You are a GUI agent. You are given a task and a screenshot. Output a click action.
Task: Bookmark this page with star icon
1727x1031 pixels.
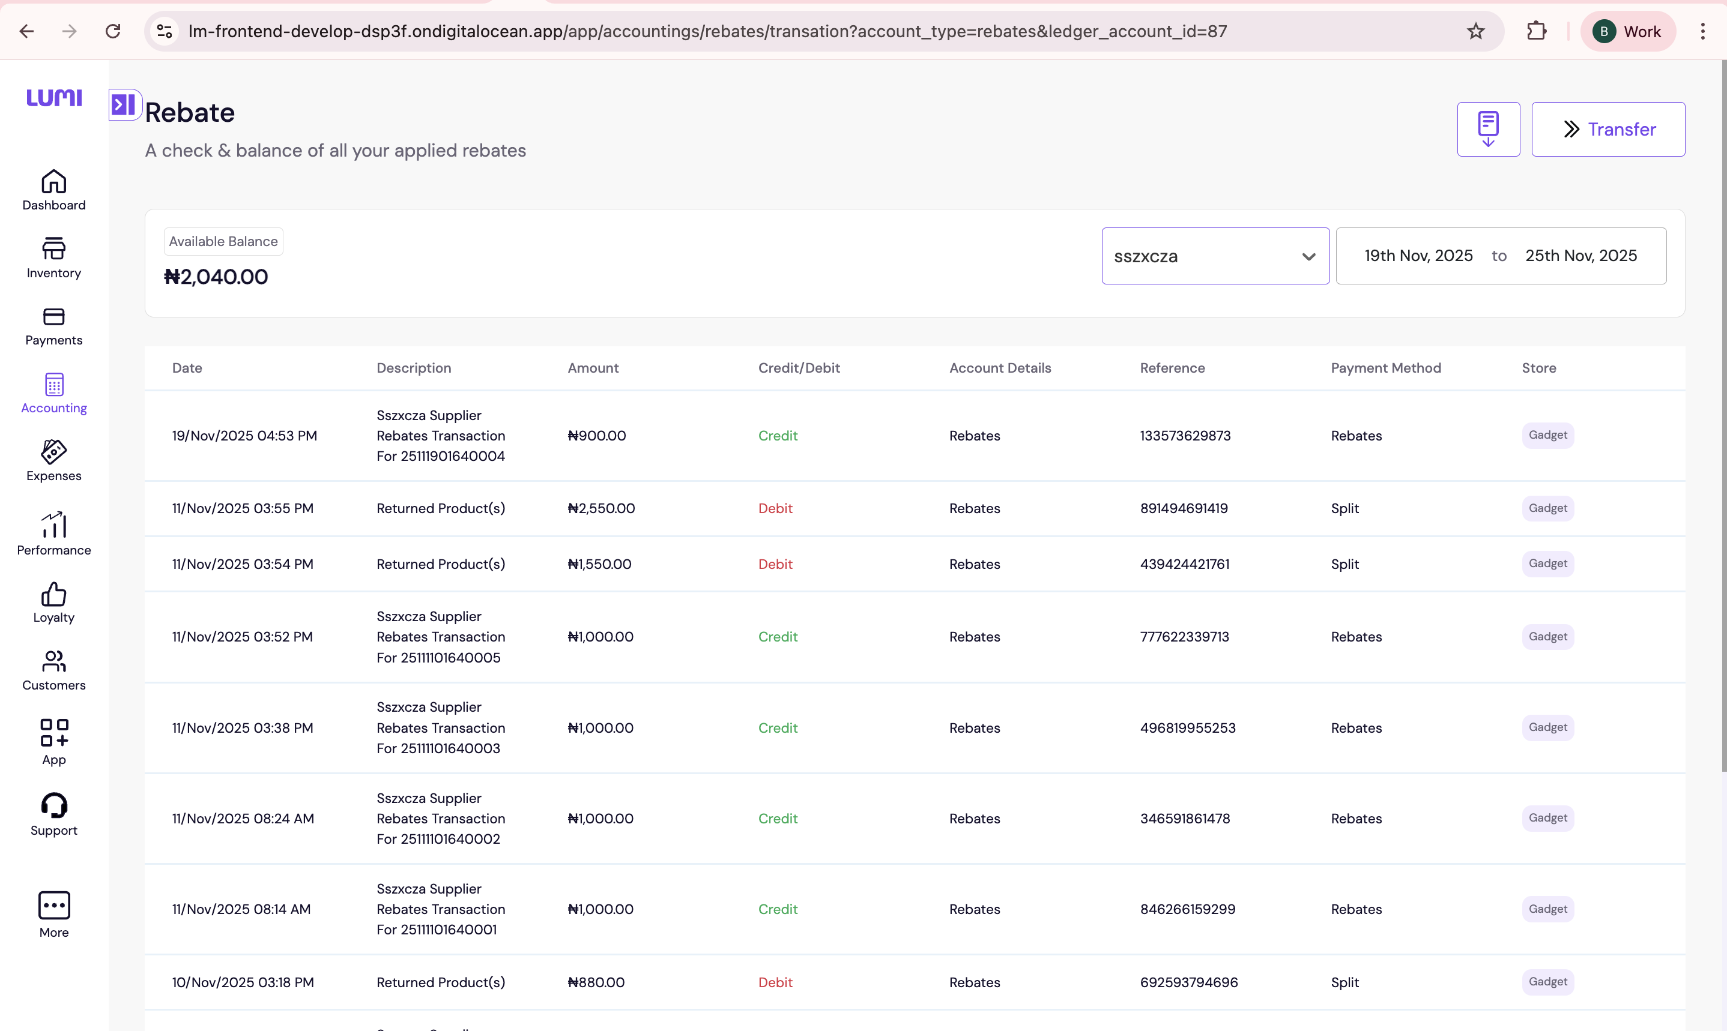coord(1475,31)
